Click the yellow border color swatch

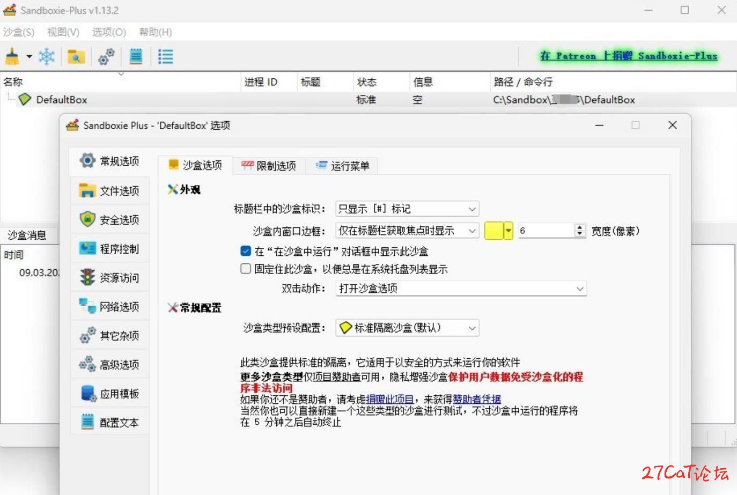(x=493, y=231)
